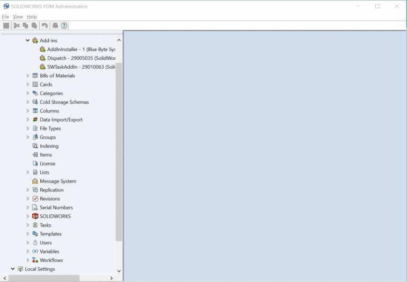Select the Variables label in tree

(x=49, y=251)
